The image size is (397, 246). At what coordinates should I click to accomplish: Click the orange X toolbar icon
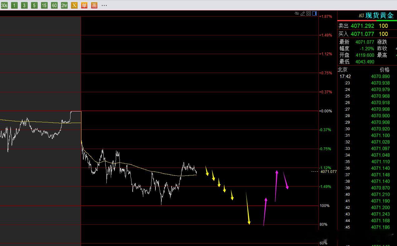pyautogui.click(x=74, y=5)
